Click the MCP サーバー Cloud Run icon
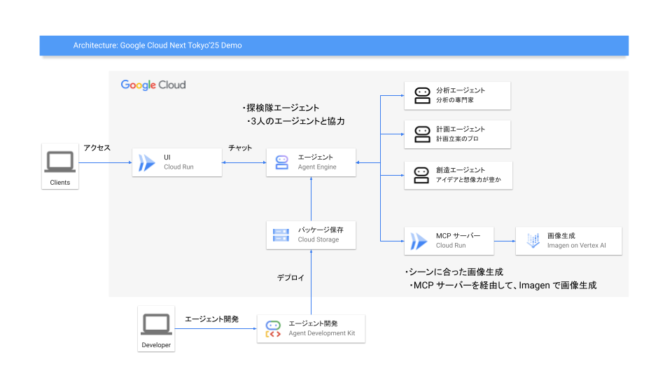 click(x=419, y=241)
